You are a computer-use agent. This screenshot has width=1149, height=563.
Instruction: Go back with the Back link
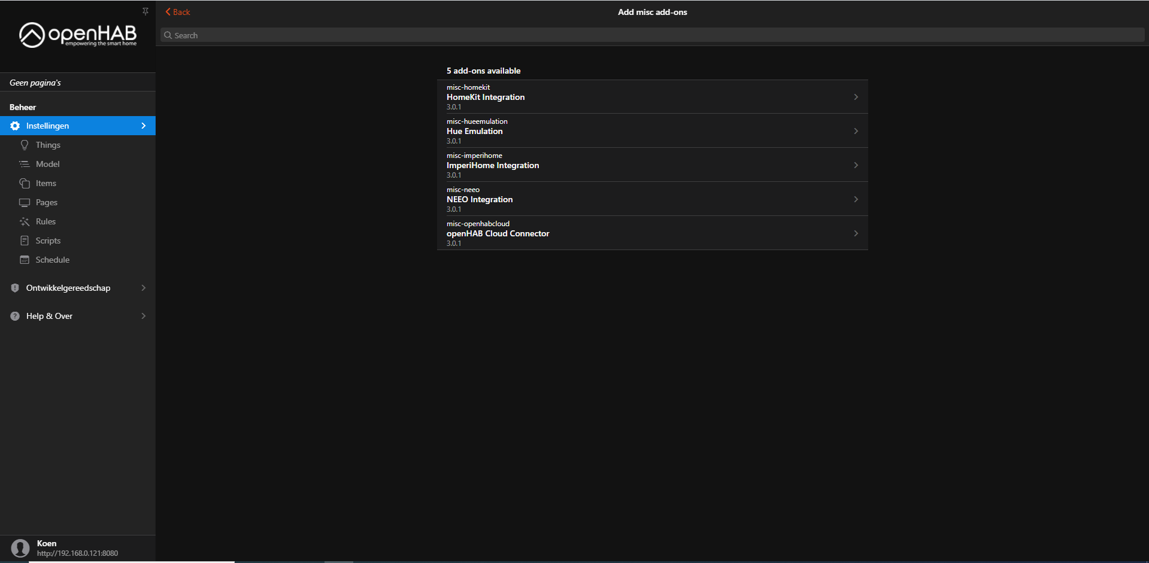(178, 12)
